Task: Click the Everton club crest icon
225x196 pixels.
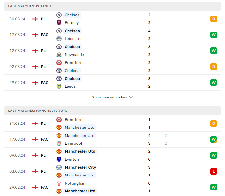Action: pos(59,159)
